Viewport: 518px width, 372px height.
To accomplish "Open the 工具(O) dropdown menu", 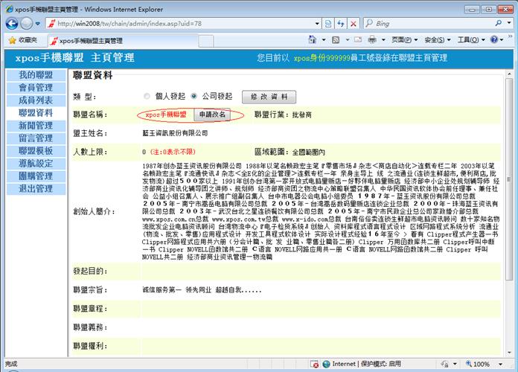I will (470, 40).
